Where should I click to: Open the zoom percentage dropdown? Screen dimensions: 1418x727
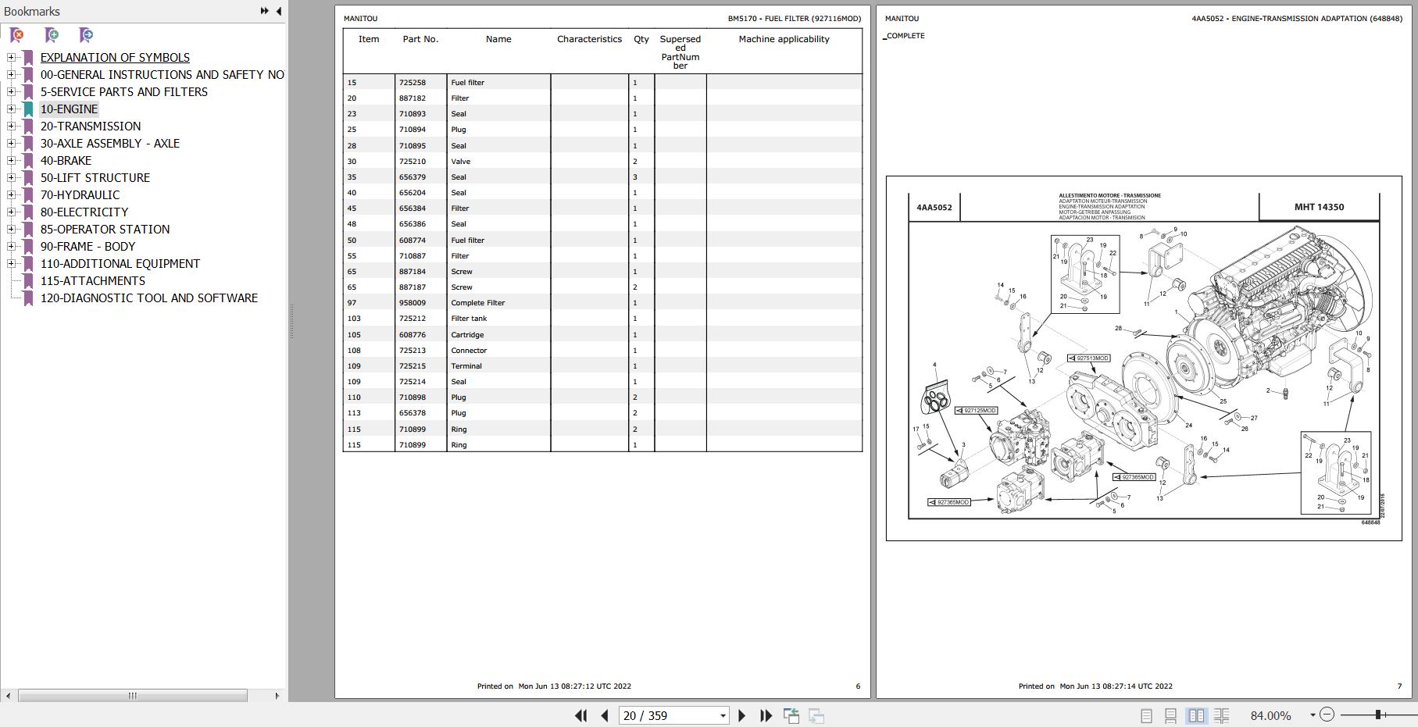coord(1312,715)
